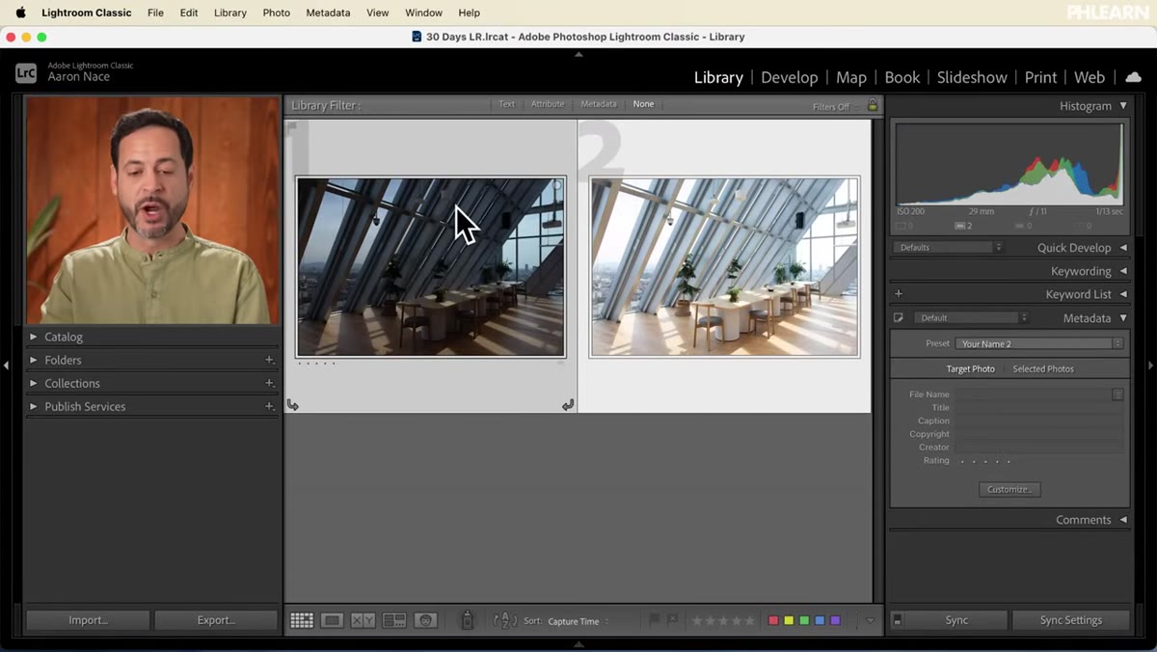Toggle the Attribute library filter
Screen dimensions: 1157x652
548,104
